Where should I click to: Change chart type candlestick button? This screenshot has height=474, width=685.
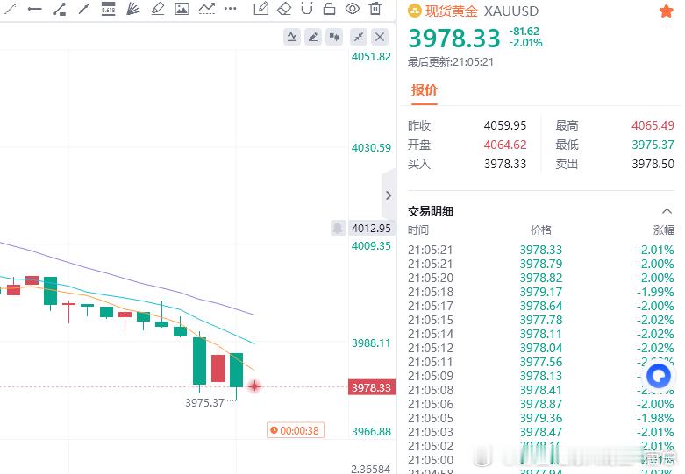point(334,37)
